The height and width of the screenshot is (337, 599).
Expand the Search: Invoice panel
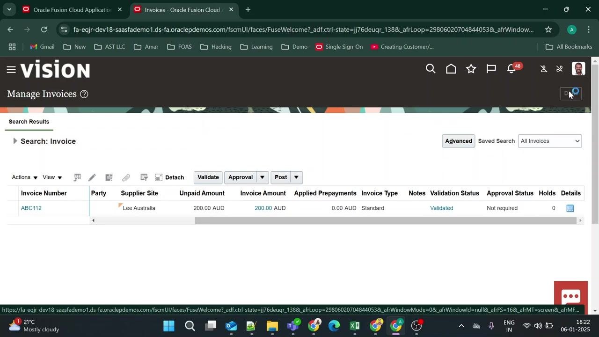click(x=15, y=141)
